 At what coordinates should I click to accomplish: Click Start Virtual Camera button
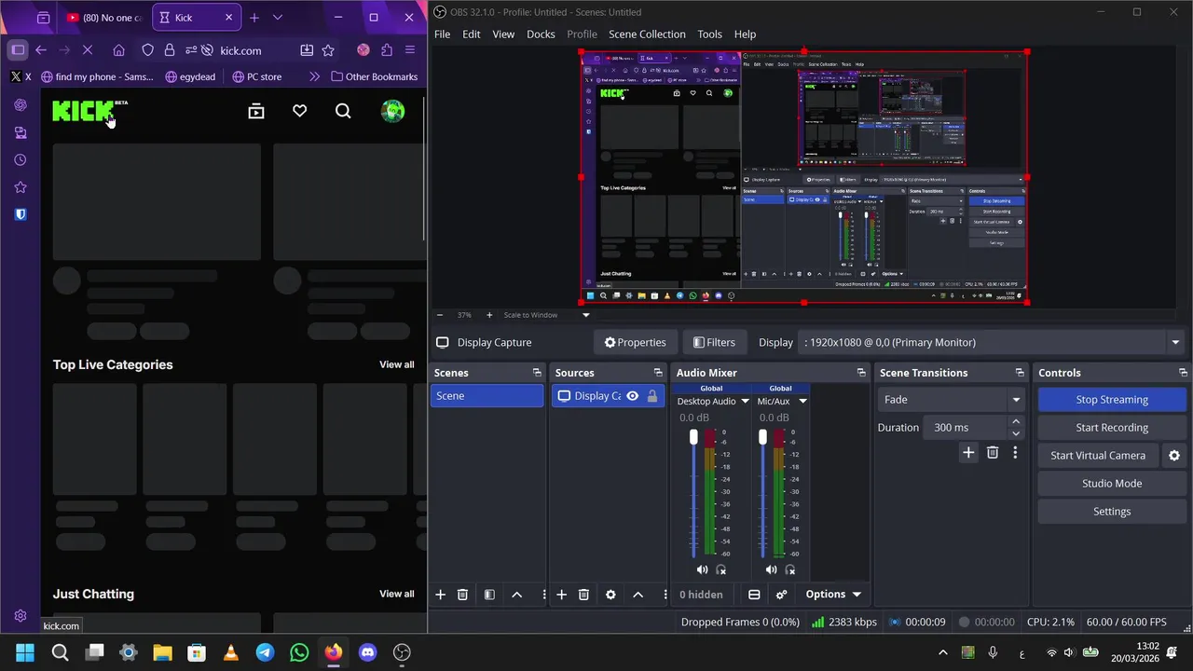(x=1098, y=456)
